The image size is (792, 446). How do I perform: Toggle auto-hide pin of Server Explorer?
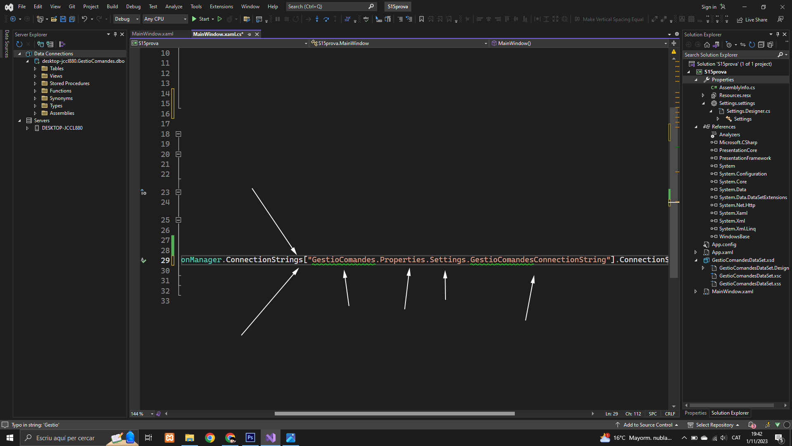coord(115,34)
